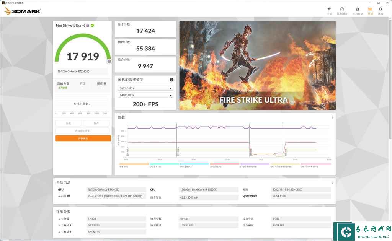392x241 pixels.
Task: Open the system info (系统信息) kebab menu
Action: click(x=332, y=182)
